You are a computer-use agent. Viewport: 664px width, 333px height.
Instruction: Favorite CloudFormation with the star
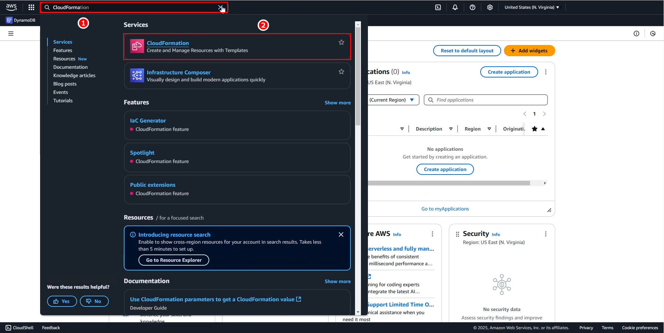click(x=341, y=42)
